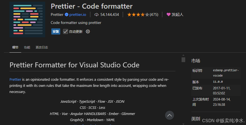246x125 pixels.
Task: Click the readme scrollbar thumb
Action: tap(184, 60)
